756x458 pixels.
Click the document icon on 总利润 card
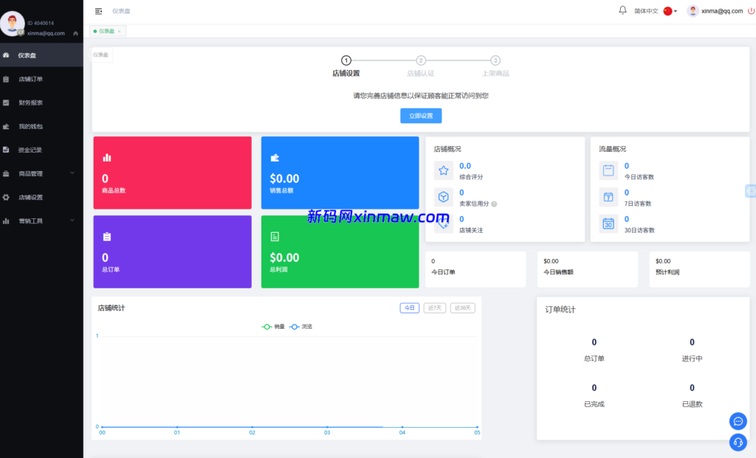pos(275,237)
